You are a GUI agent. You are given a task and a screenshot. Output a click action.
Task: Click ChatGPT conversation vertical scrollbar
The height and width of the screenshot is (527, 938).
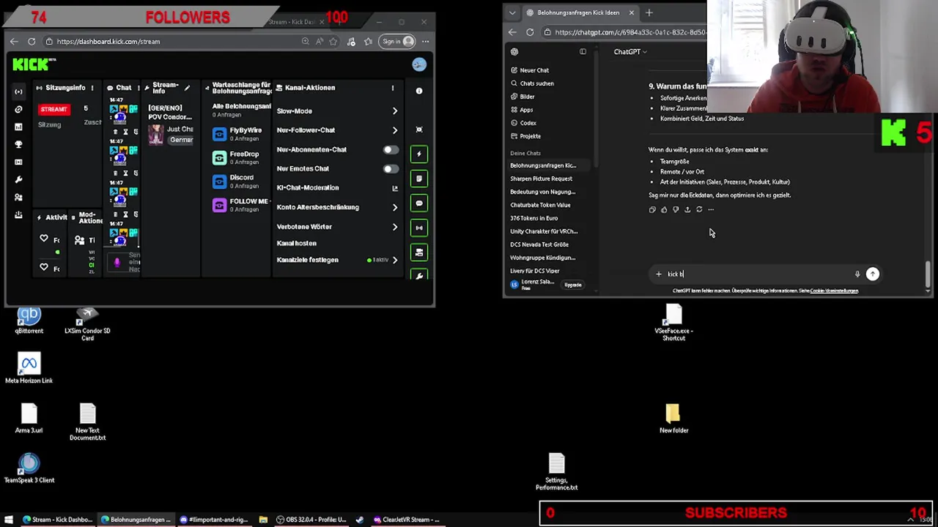tap(928, 273)
